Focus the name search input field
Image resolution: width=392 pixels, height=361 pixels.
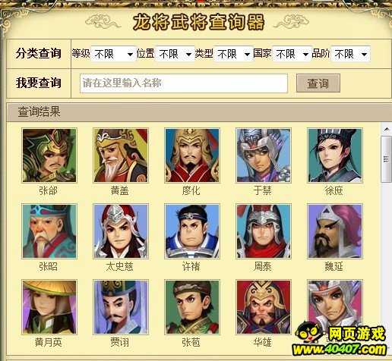pos(184,83)
